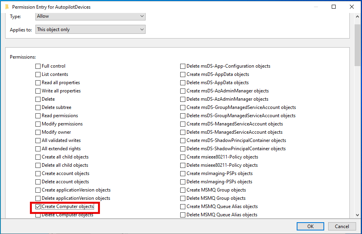Click the Cancel button
Screen dimensions: 362x234
(x=342, y=226)
